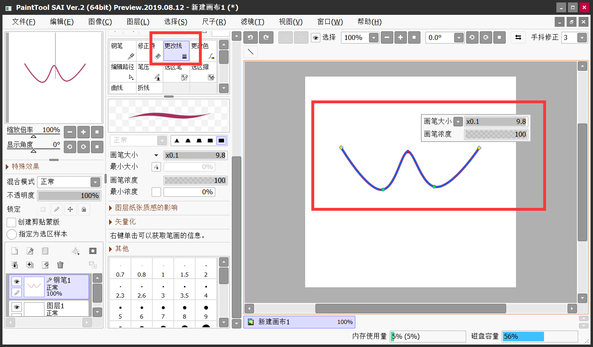Screen dimensions: 593x347
Task: Flip canvas horizontally with the arrows icon
Action: [518, 37]
